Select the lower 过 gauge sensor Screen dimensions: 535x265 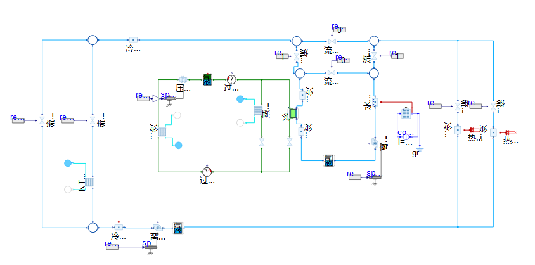click(207, 172)
